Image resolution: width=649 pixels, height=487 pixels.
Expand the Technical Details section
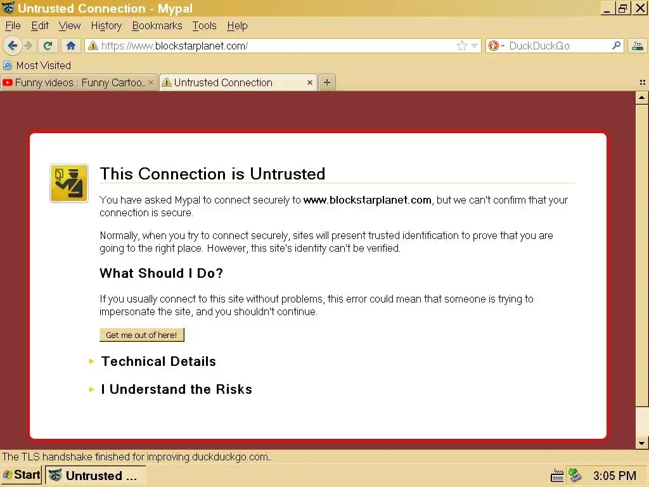click(x=158, y=361)
